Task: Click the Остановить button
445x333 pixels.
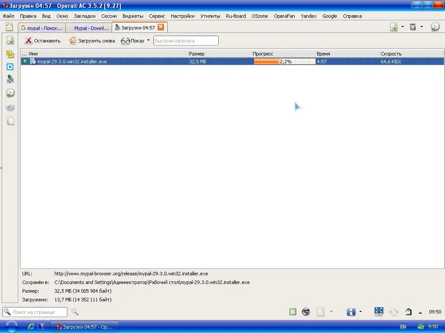Action: click(43, 40)
